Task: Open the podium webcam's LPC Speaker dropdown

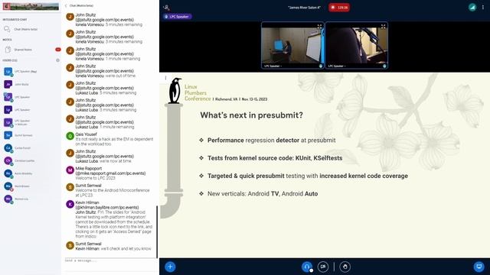Action: click(x=273, y=66)
